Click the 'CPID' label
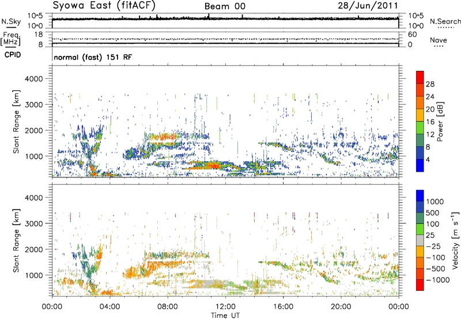The height and width of the screenshot is (319, 461). [x=13, y=55]
